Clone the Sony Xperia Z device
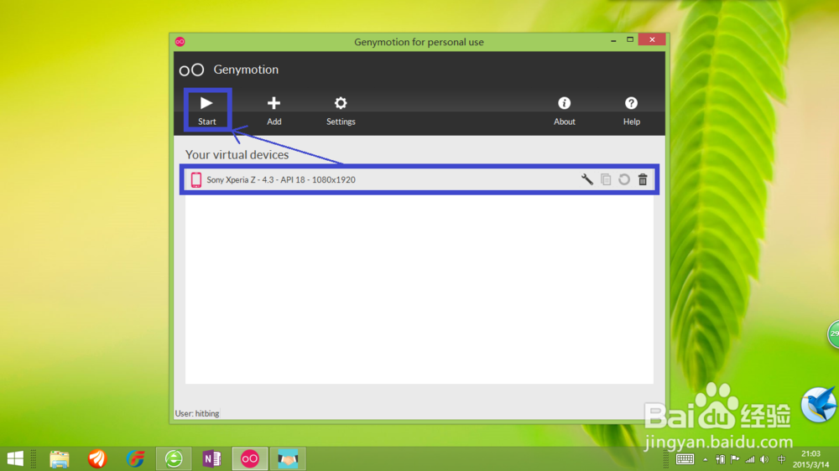 pyautogui.click(x=606, y=179)
